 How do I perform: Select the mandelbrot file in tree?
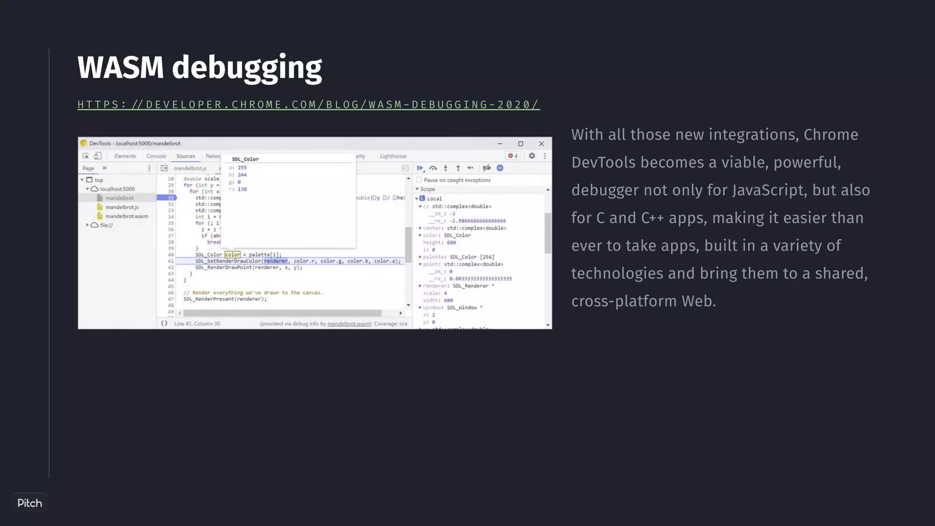click(x=120, y=198)
